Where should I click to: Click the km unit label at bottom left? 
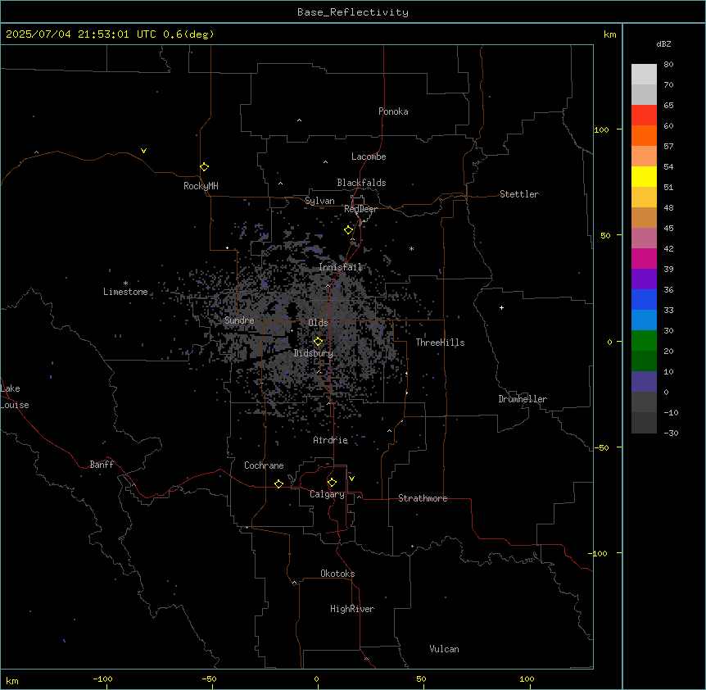11,680
